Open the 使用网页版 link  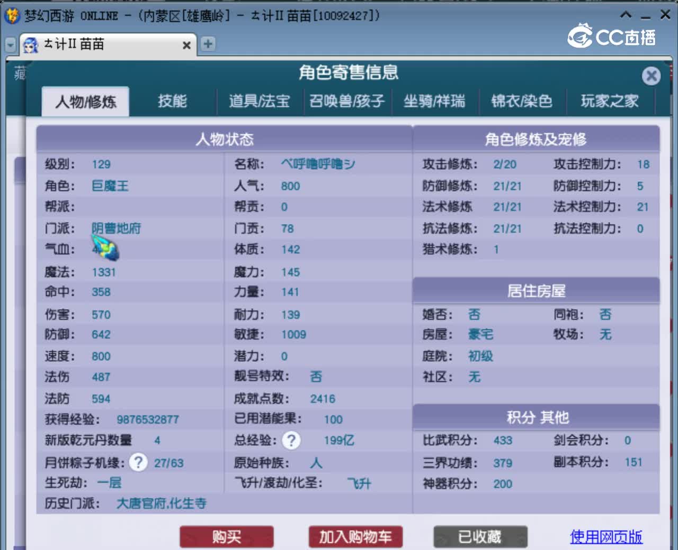pyautogui.click(x=606, y=537)
